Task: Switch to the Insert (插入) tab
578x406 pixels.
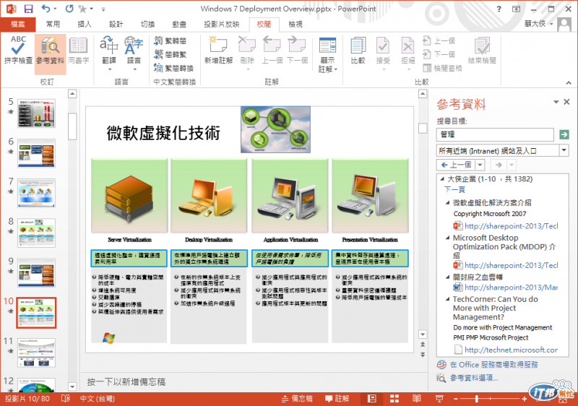Action: 85,25
